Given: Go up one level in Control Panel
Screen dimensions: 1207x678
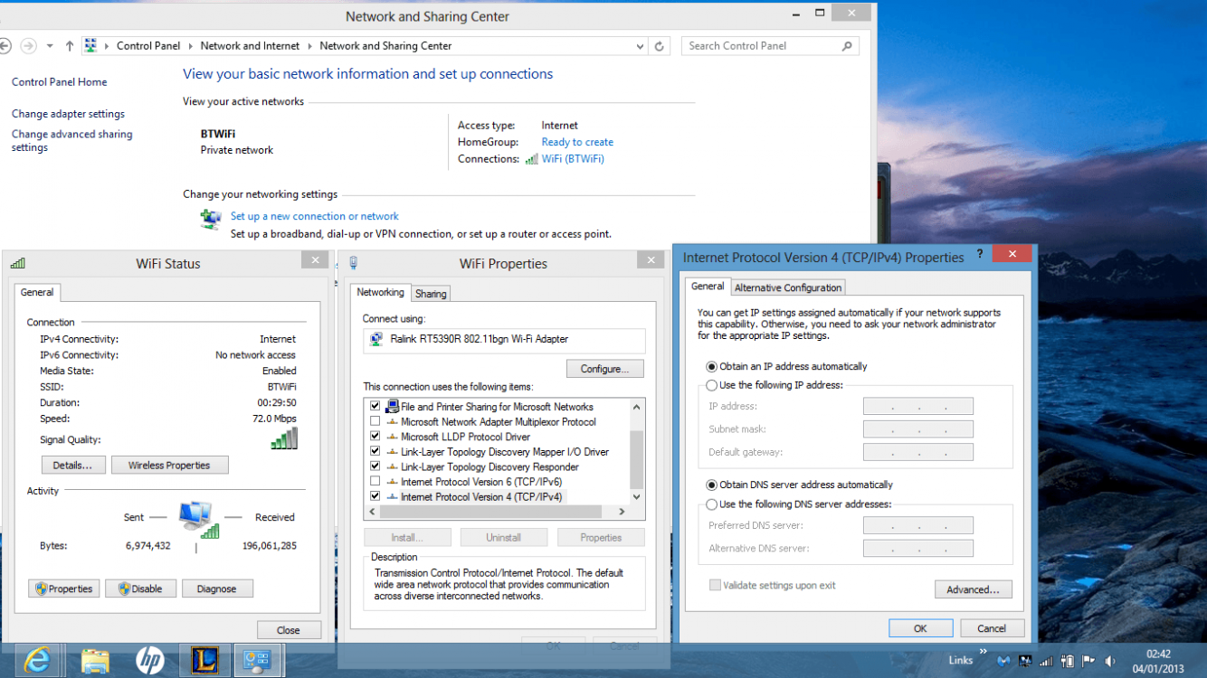Looking at the screenshot, I should (x=70, y=46).
